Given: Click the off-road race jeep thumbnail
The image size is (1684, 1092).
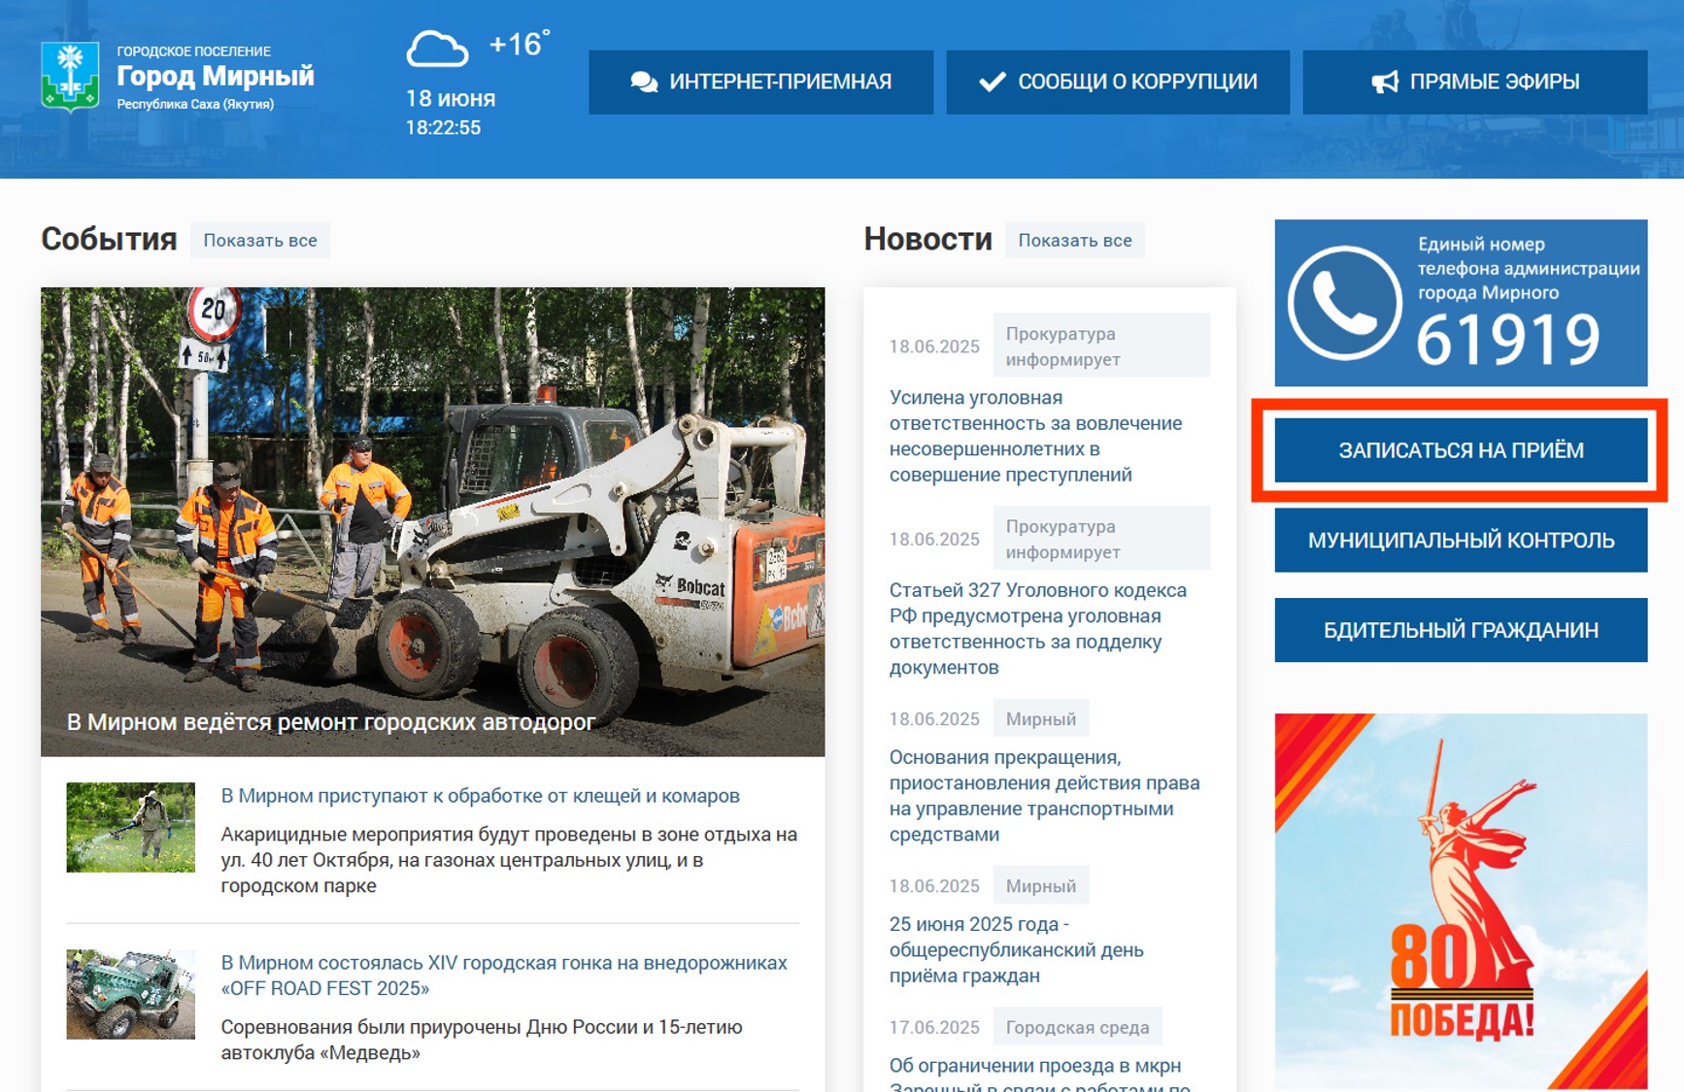Looking at the screenshot, I should coord(130,994).
